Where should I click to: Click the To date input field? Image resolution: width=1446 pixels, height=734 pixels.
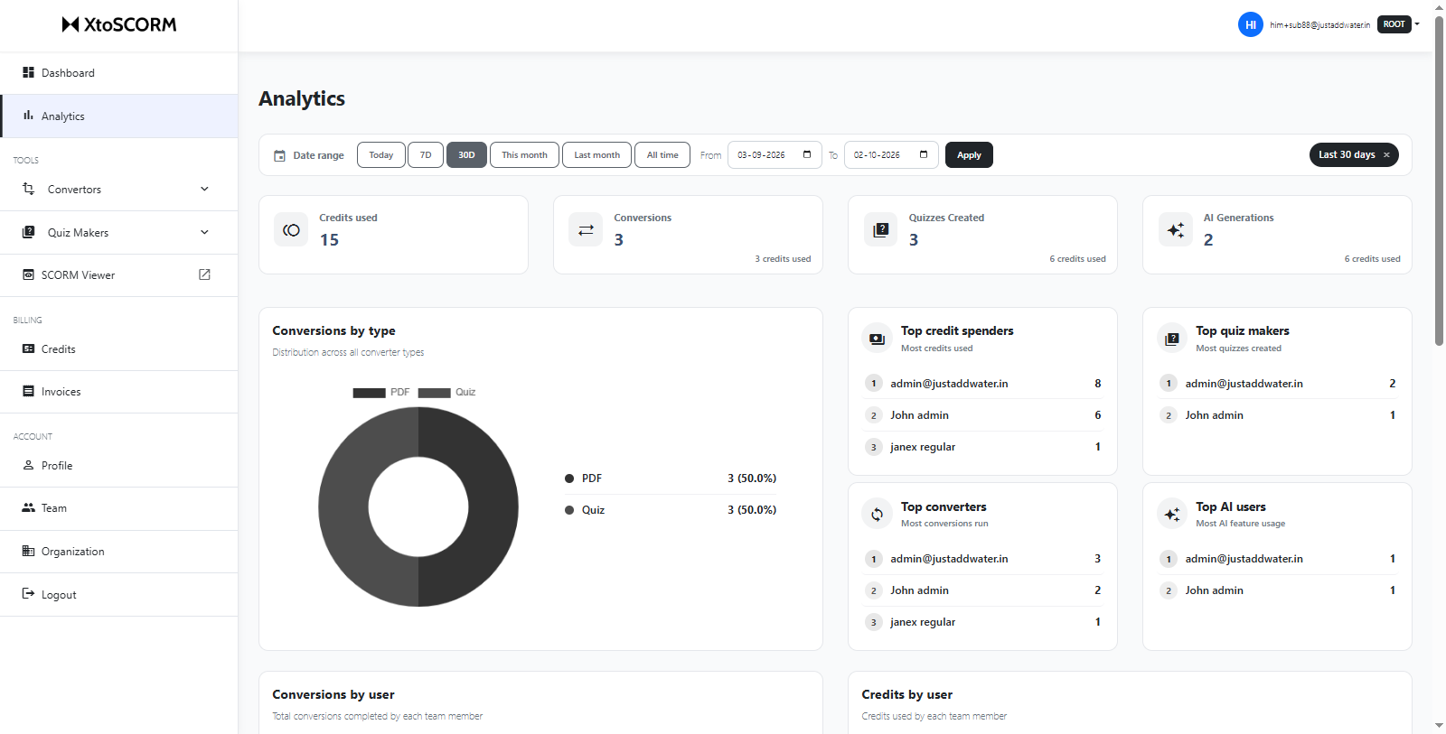[x=891, y=155]
